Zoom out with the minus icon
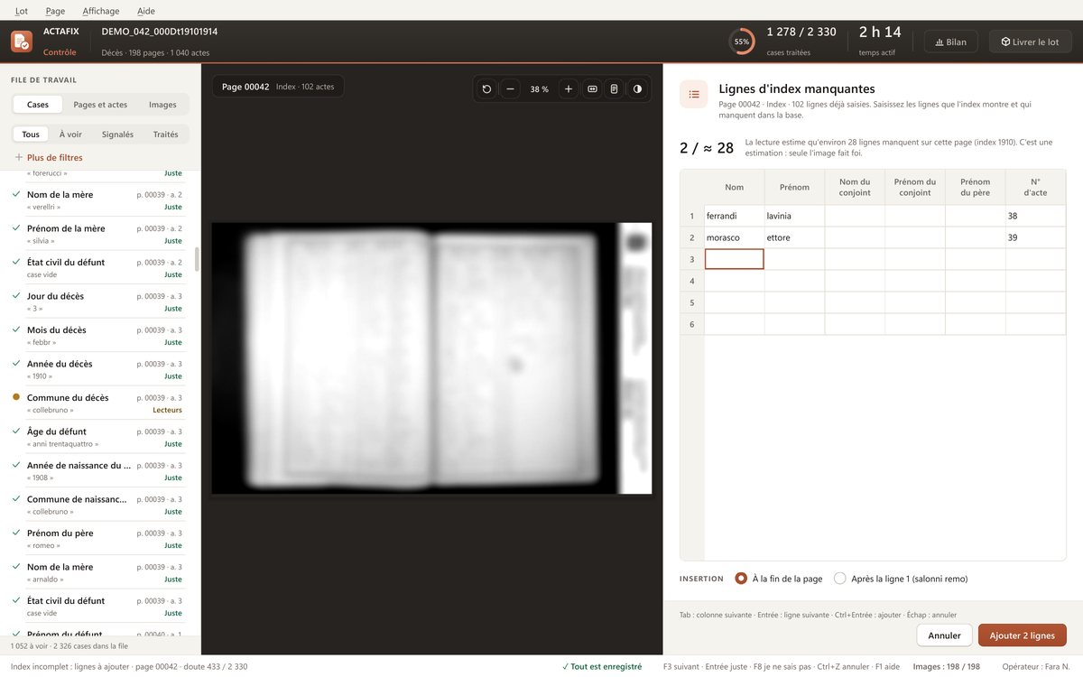The width and height of the screenshot is (1083, 677). click(510, 89)
